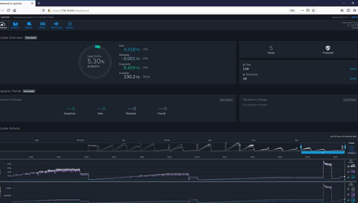
Task: Click Capacity Trends More details button
Action: (29, 91)
